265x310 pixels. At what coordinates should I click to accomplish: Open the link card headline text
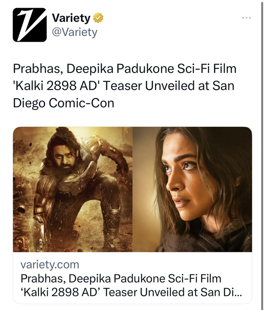pyautogui.click(x=131, y=285)
